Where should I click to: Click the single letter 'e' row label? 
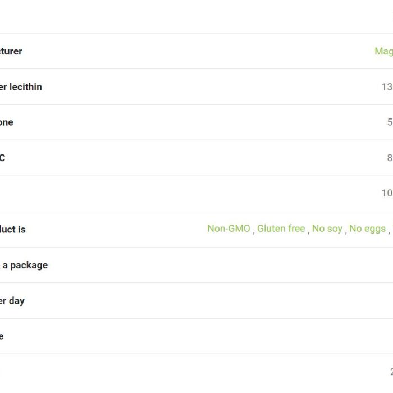(2, 336)
